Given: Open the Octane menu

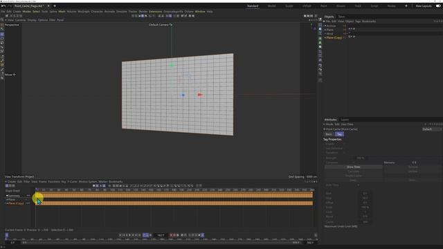Looking at the screenshot, I should point(189,12).
